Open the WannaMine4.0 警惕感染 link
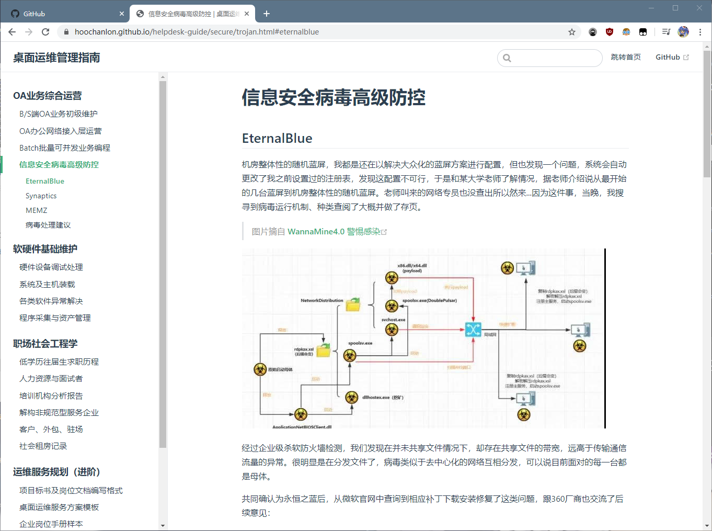The height and width of the screenshot is (531, 712). 337,231
